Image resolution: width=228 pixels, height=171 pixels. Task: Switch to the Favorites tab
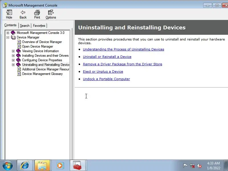[x=39, y=26]
